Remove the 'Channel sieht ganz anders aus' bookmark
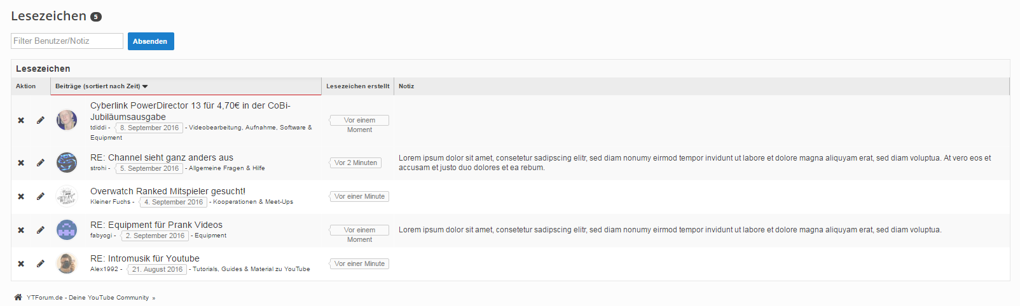Screen dimensions: 1020x306 pos(21,163)
